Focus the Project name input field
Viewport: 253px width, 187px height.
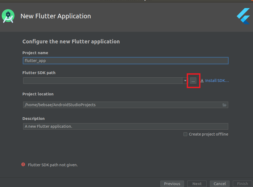[x=126, y=61]
